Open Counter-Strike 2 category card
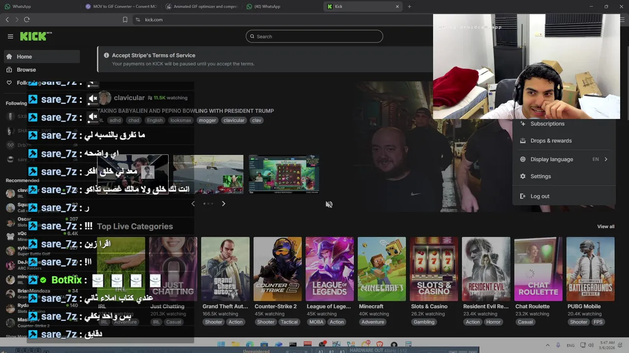Viewport: 629px width, 353px height. [x=277, y=269]
